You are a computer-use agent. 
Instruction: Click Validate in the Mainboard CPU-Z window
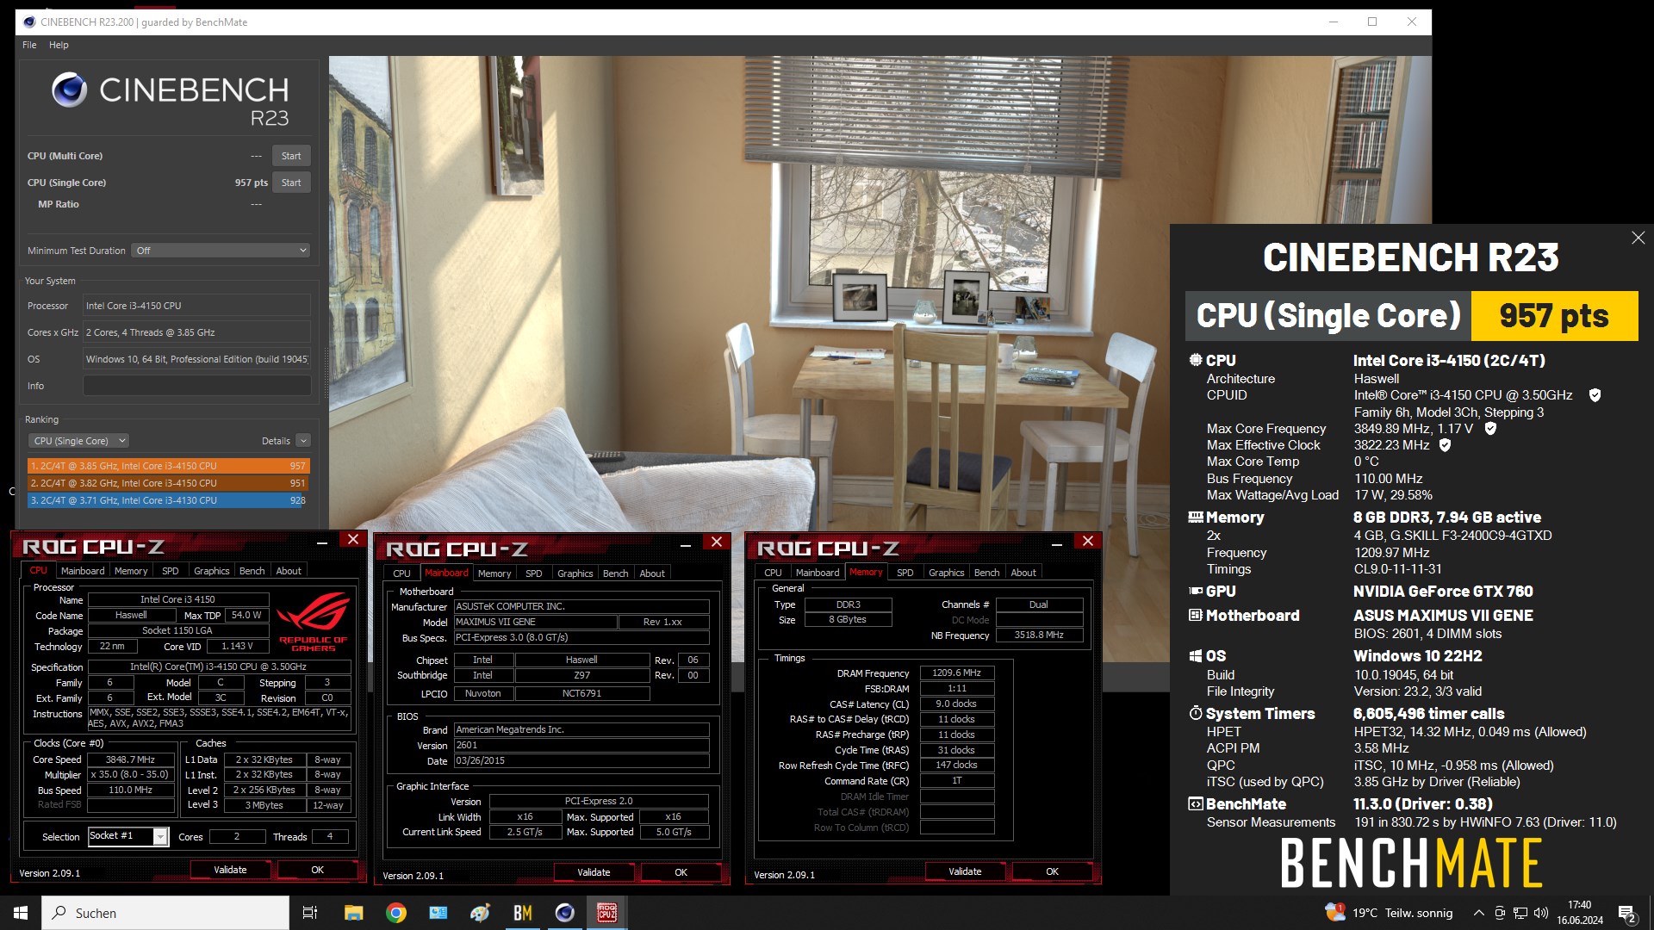tap(594, 872)
